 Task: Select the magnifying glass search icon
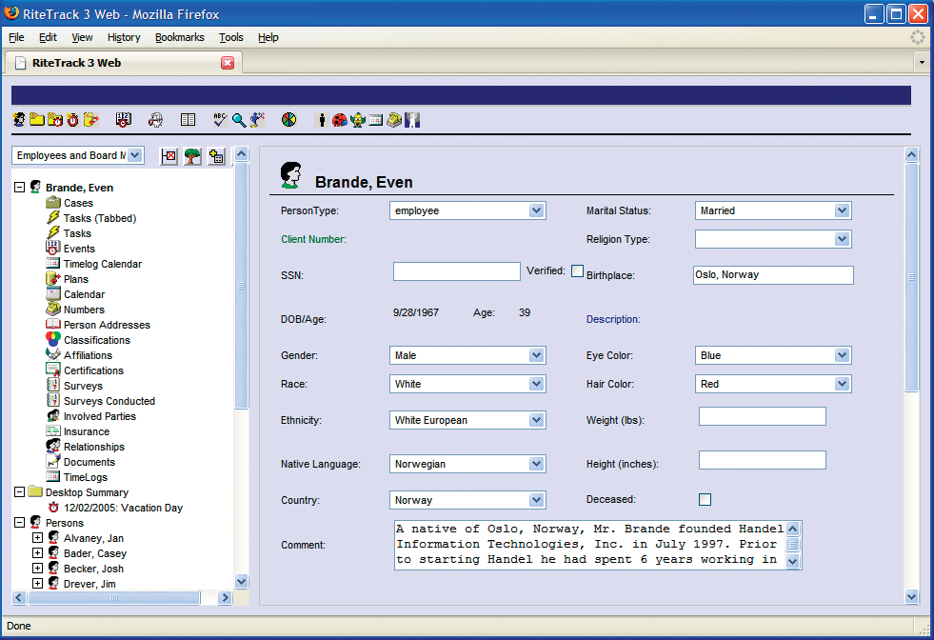[238, 119]
